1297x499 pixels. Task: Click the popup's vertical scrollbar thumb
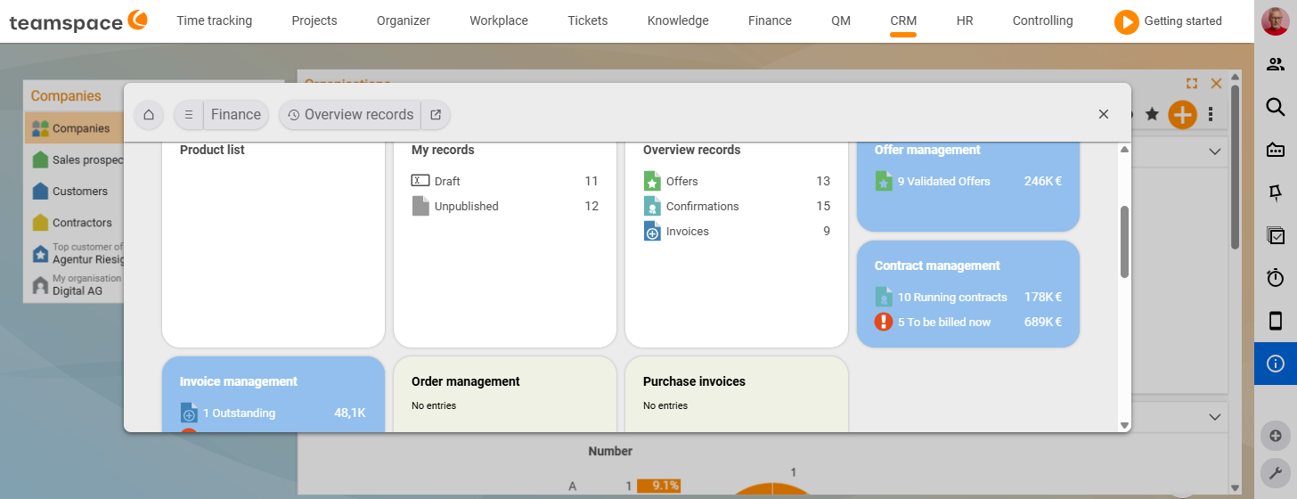[1124, 242]
